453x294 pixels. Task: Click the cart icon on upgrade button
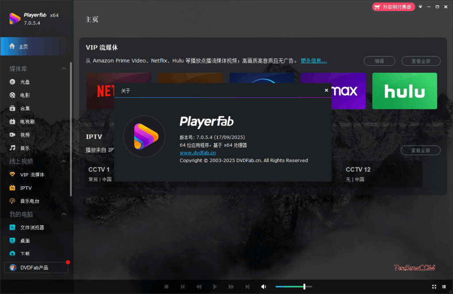tap(377, 7)
